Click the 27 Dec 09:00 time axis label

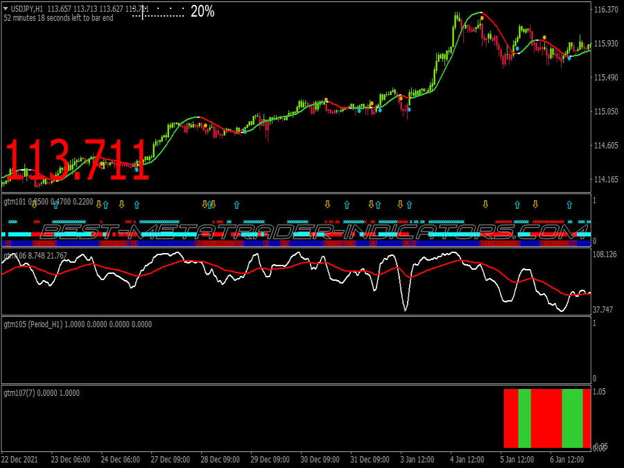pyautogui.click(x=170, y=460)
